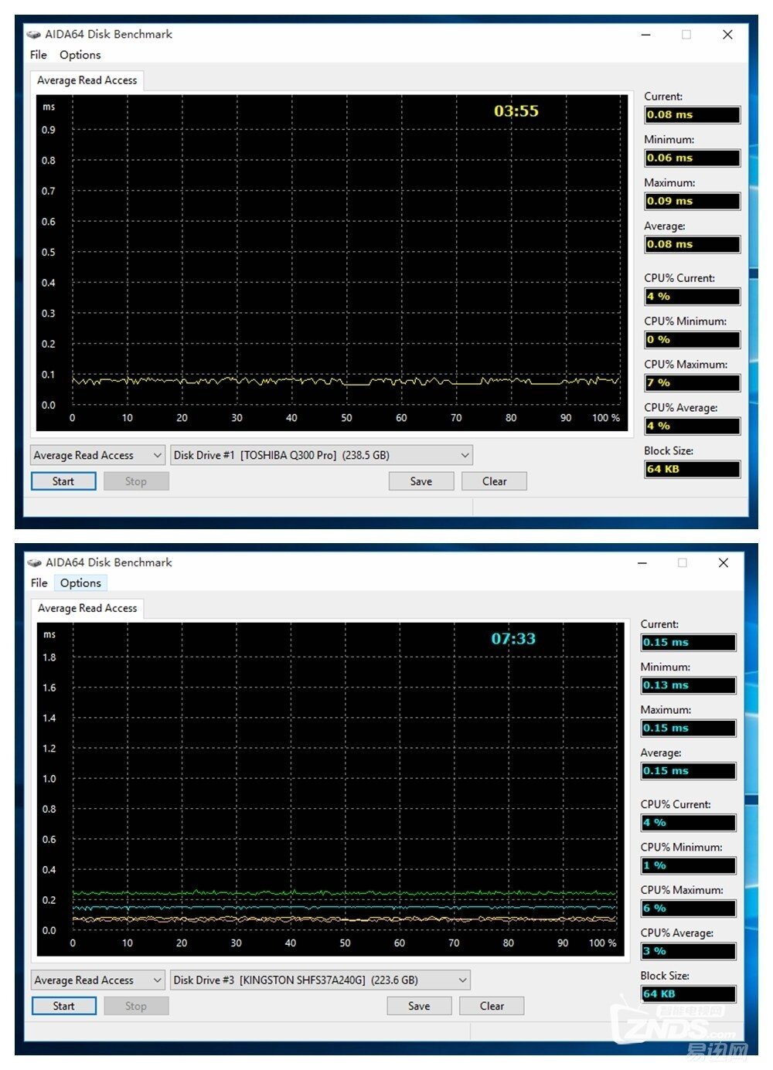Open File menu in top AIDA64 window
773x1070 pixels.
click(x=39, y=55)
